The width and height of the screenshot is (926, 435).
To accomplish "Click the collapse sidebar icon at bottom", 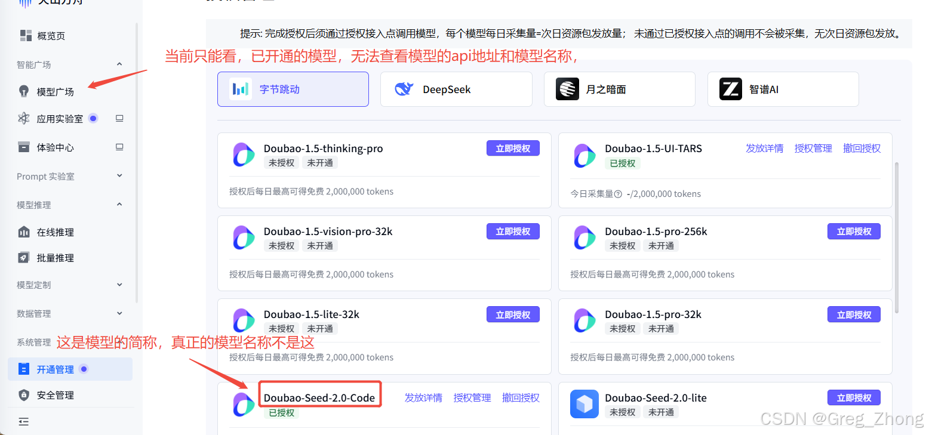I will (x=24, y=421).
